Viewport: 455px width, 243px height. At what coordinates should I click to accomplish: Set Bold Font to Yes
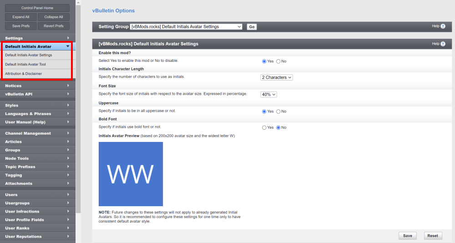pyautogui.click(x=264, y=127)
